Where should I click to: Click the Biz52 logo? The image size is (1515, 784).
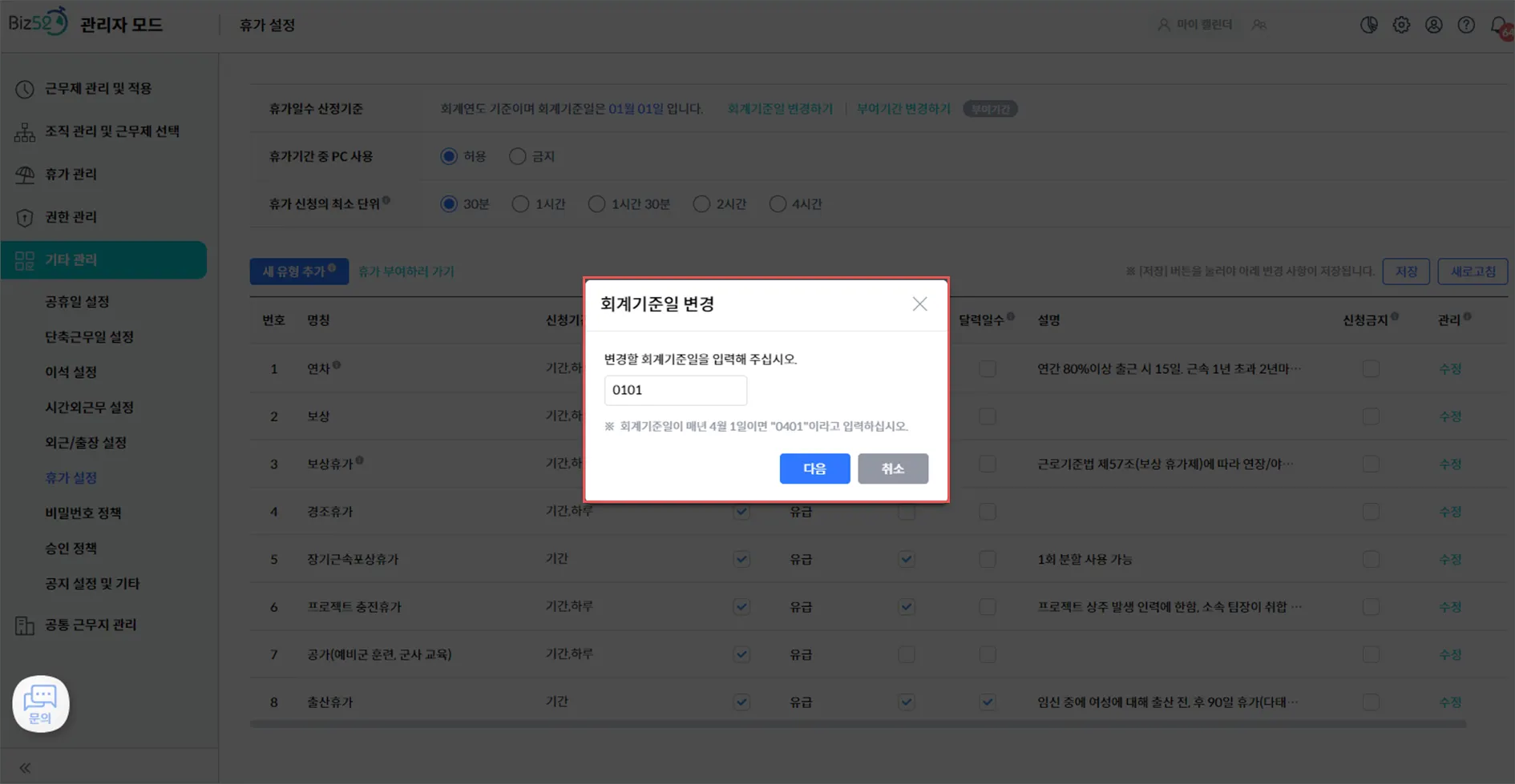tap(38, 22)
